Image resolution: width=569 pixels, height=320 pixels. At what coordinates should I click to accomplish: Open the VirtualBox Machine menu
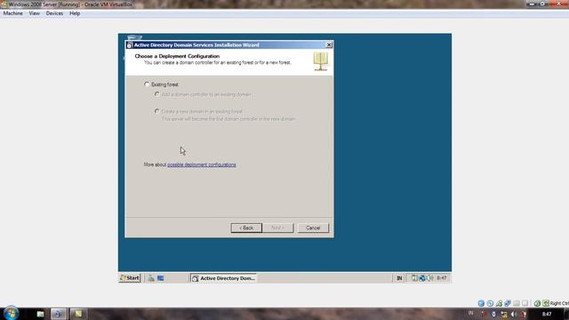tap(13, 13)
